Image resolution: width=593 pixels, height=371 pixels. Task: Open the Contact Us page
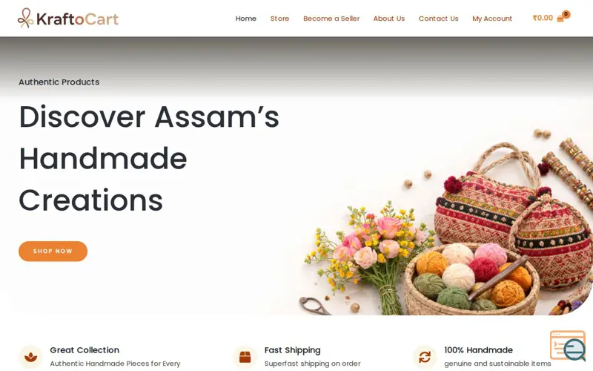(438, 19)
